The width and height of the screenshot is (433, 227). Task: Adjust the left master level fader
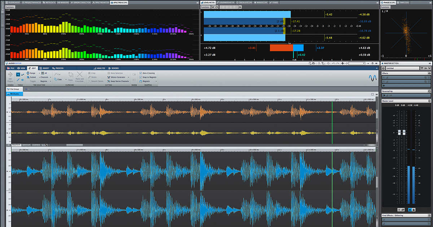coord(399,133)
